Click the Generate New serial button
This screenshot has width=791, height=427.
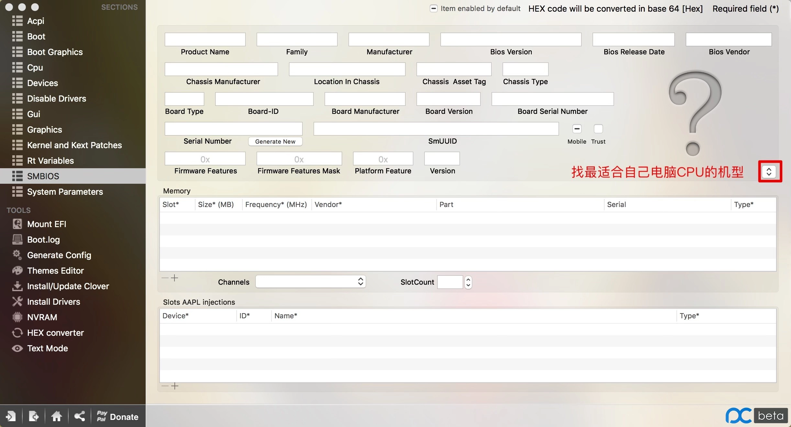[275, 141]
